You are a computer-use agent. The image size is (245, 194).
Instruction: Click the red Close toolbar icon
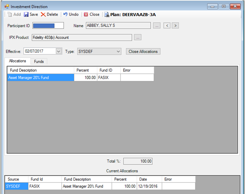86,15
